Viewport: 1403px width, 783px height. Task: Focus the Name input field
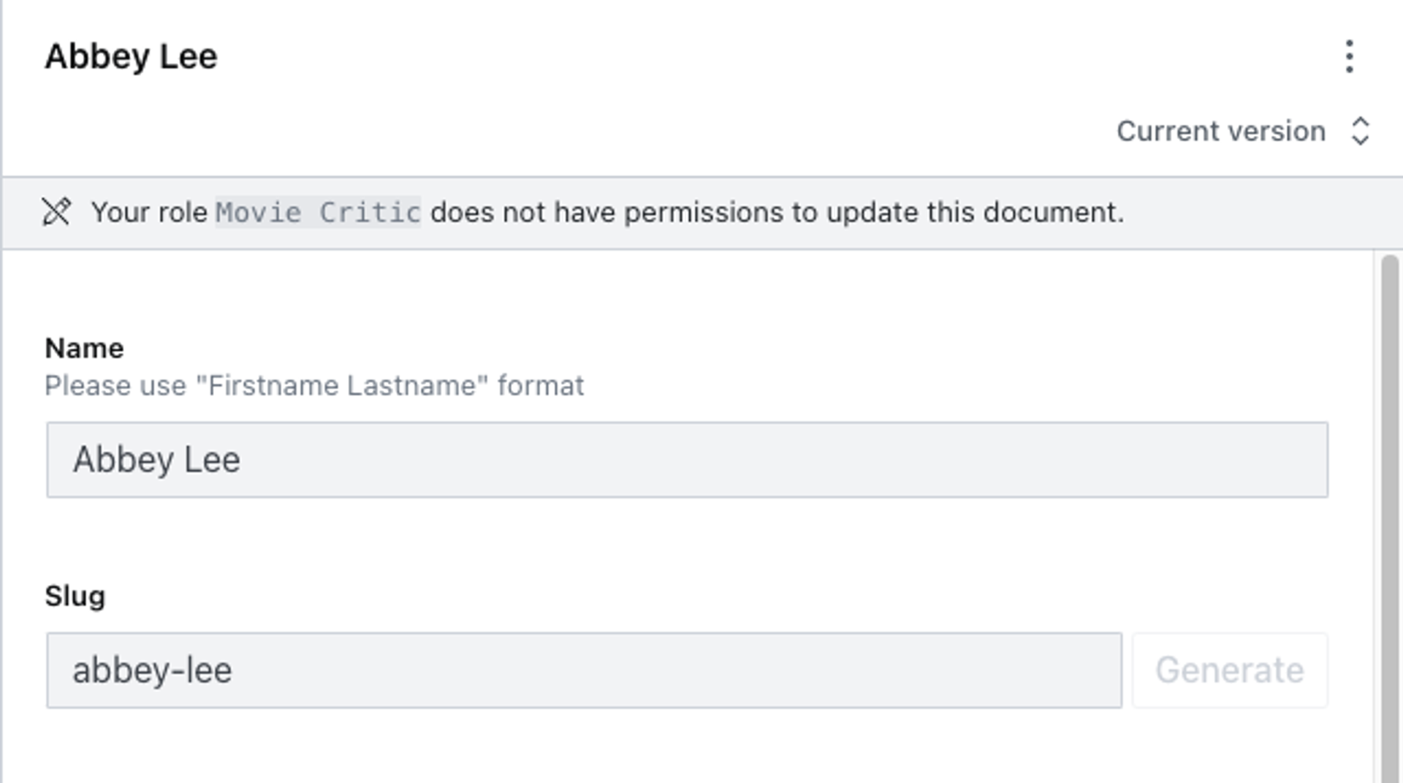[687, 460]
